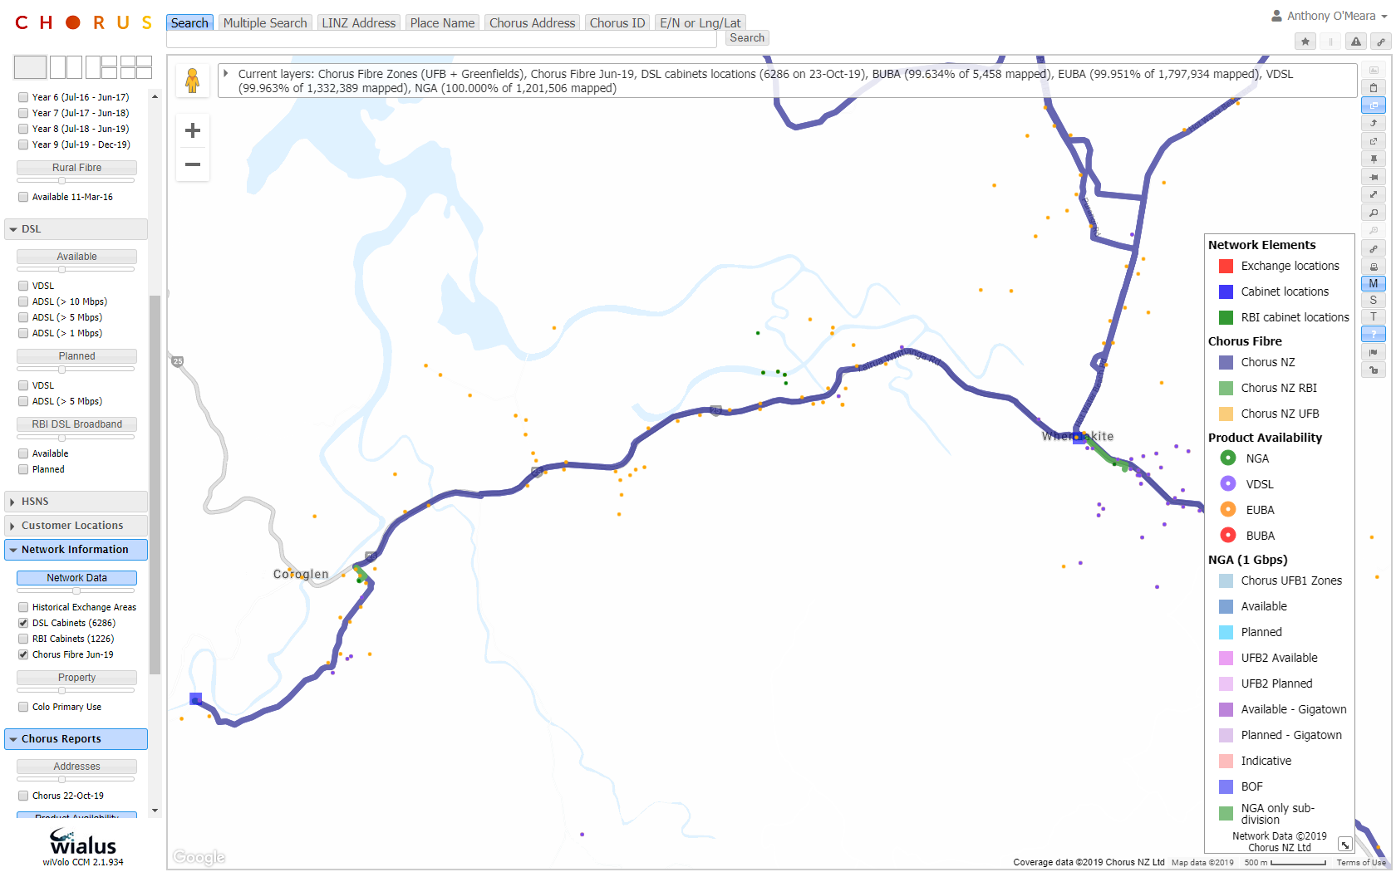
Task: Toggle the question mark legend button
Action: point(1374,334)
